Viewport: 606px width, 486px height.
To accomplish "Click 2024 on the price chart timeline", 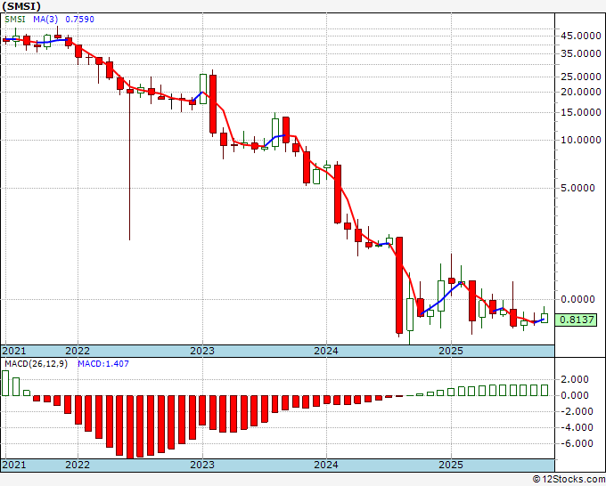I will (326, 351).
